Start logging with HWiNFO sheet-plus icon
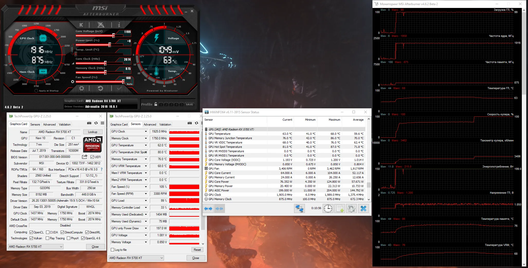Viewport: 528px width, 268px height. pyautogui.click(x=340, y=209)
